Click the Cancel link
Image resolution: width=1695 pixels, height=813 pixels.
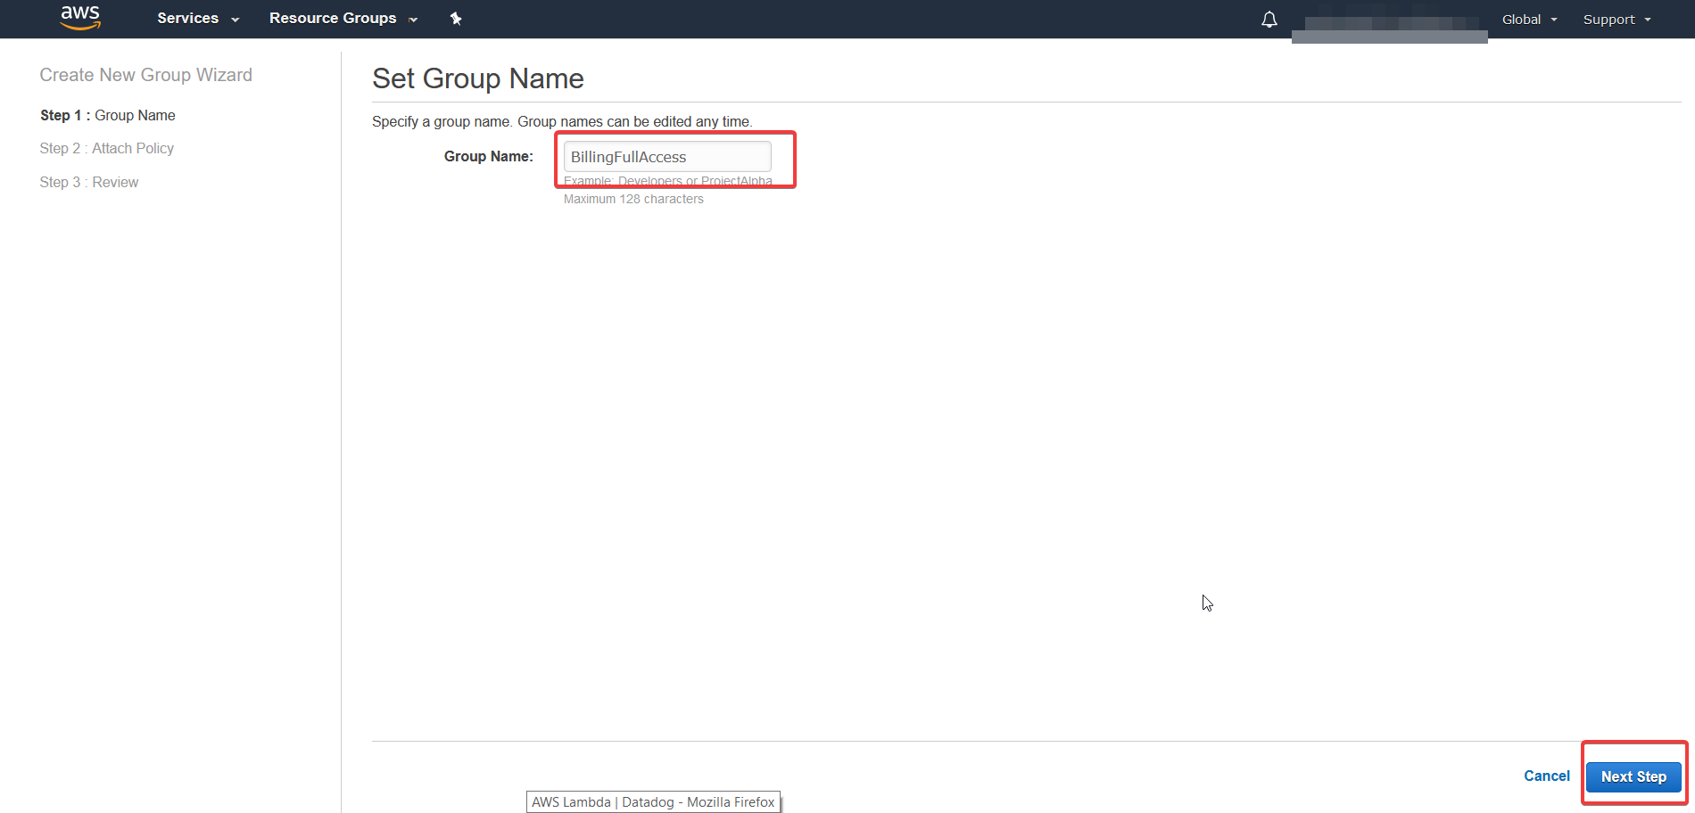1546,776
